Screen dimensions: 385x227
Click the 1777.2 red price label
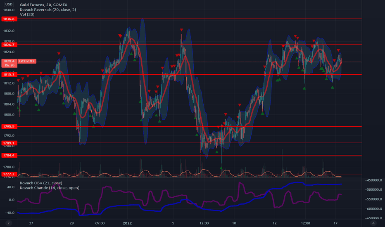(10, 174)
